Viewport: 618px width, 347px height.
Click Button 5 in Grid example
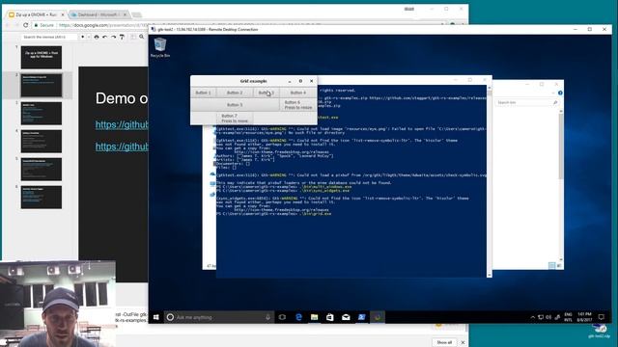(235, 105)
